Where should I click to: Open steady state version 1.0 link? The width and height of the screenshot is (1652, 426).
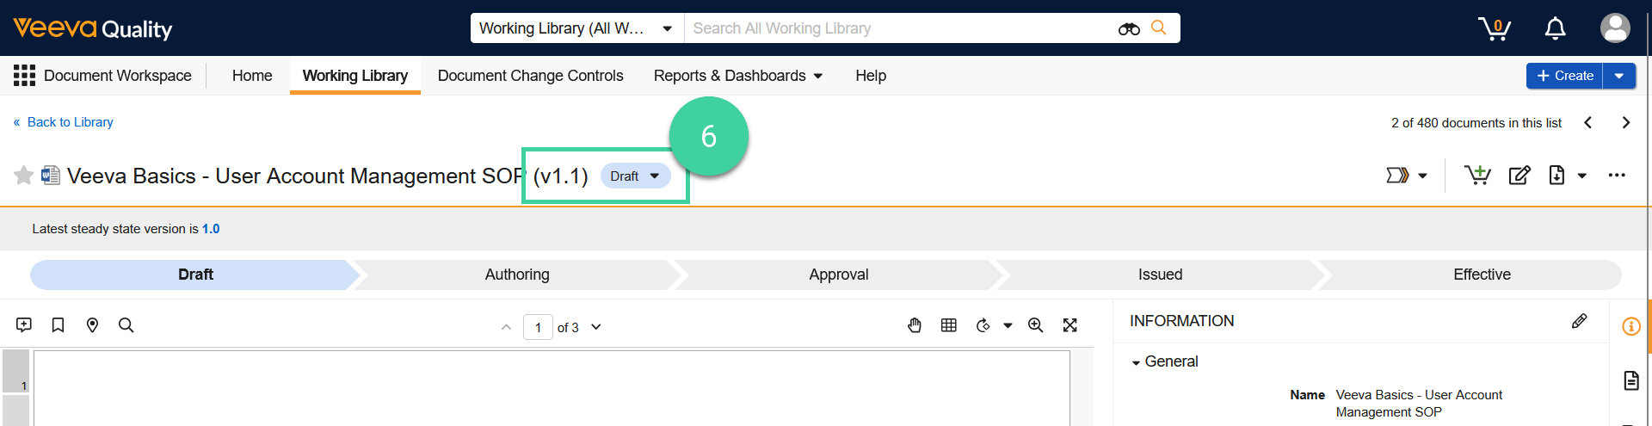(211, 229)
